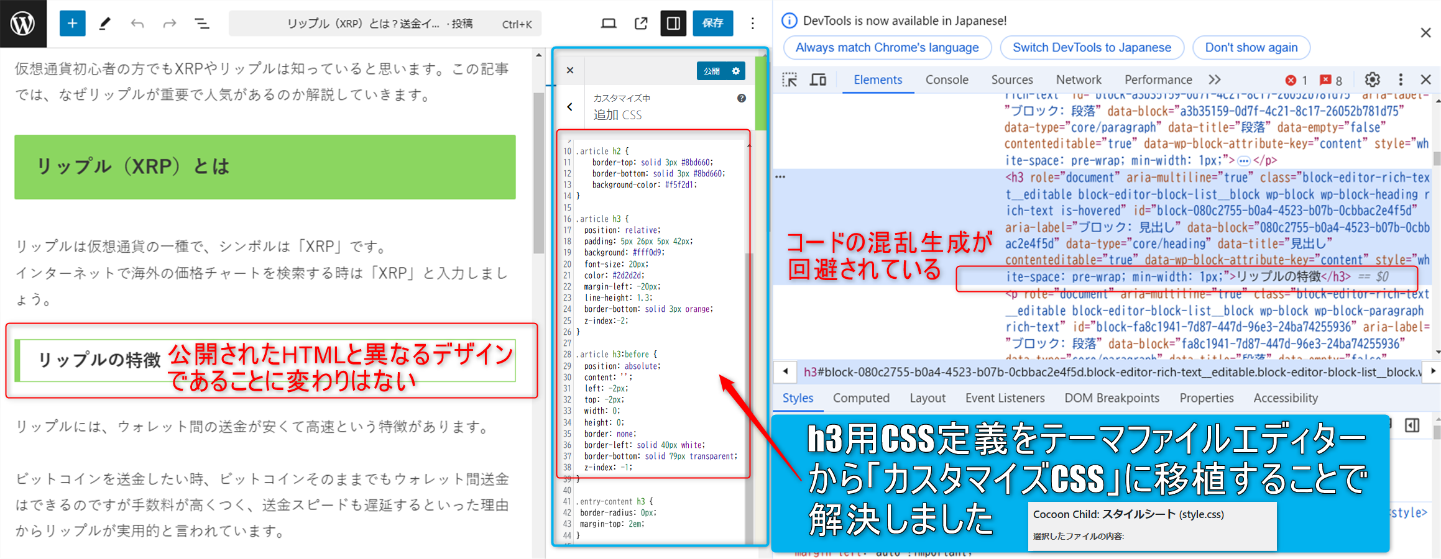Switch to the Console tab
The width and height of the screenshot is (1441, 559).
947,80
